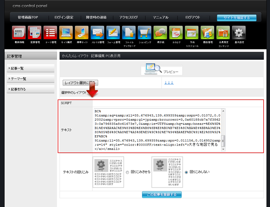Open the 最新情報 news icon
Image resolution: width=270 pixels, height=207 pixels.
tap(19, 33)
